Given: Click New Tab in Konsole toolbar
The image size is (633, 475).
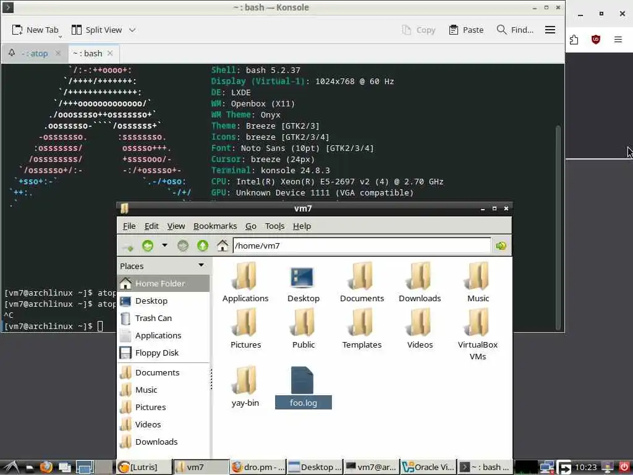Looking at the screenshot, I should pyautogui.click(x=35, y=30).
